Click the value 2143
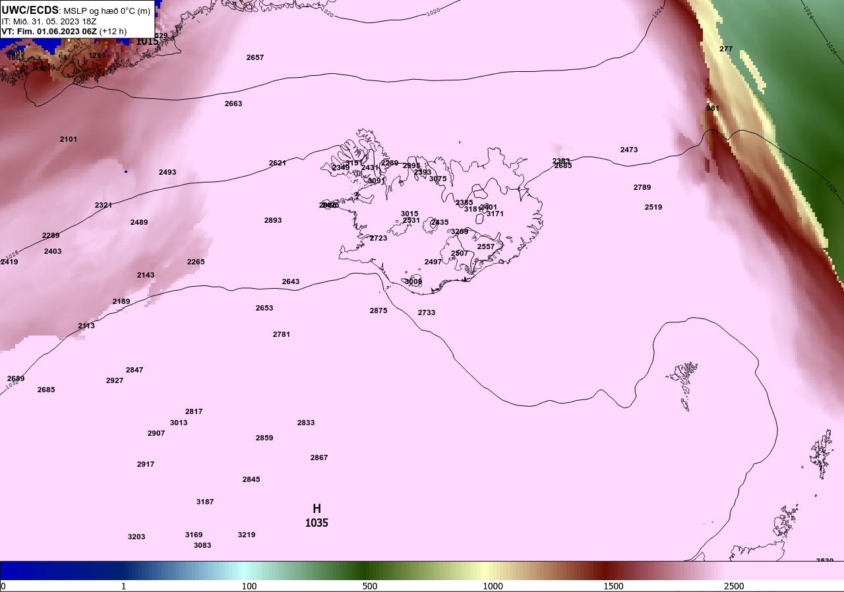This screenshot has width=844, height=592. click(x=146, y=275)
